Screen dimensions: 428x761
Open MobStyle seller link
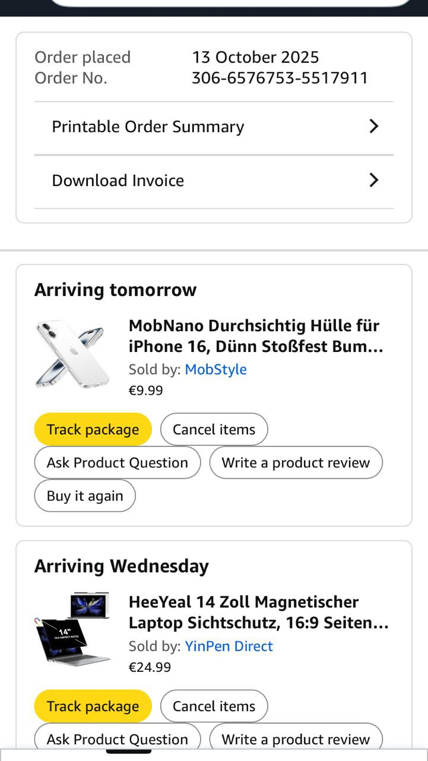click(215, 369)
